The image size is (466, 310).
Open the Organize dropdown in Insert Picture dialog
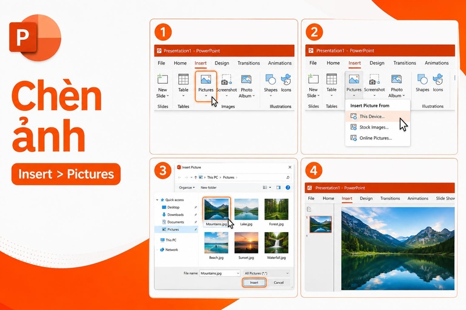(186, 187)
